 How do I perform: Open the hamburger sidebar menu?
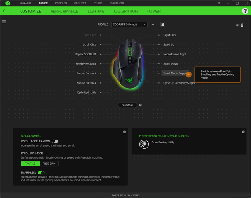coord(4,22)
